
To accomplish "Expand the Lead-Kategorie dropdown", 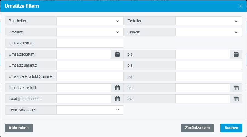I will [x=90, y=110].
